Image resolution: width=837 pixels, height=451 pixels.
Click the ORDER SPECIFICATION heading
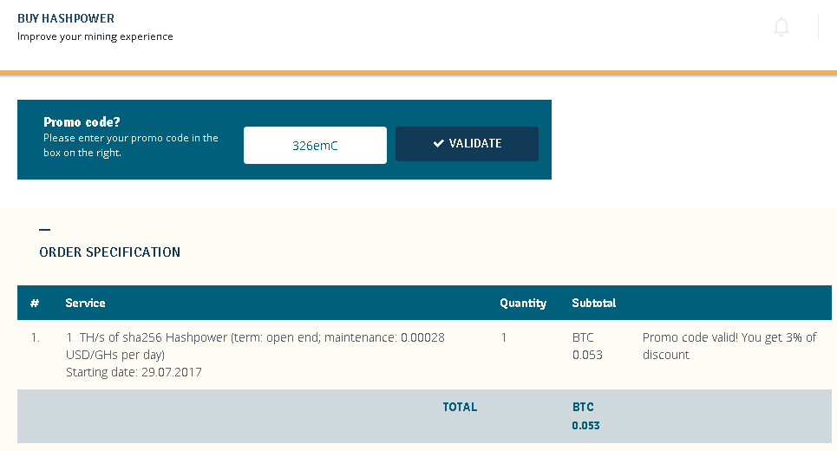(110, 252)
